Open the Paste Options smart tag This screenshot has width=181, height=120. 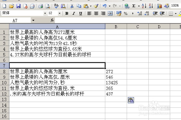click(131, 100)
